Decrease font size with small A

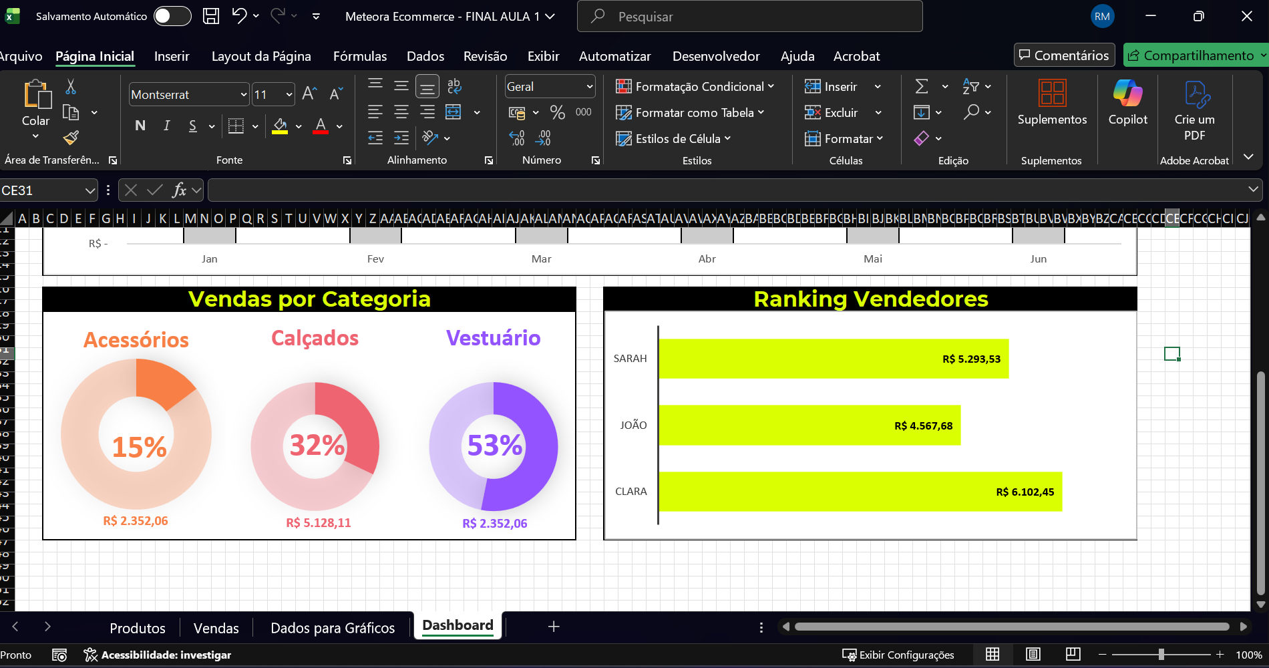coord(336,94)
